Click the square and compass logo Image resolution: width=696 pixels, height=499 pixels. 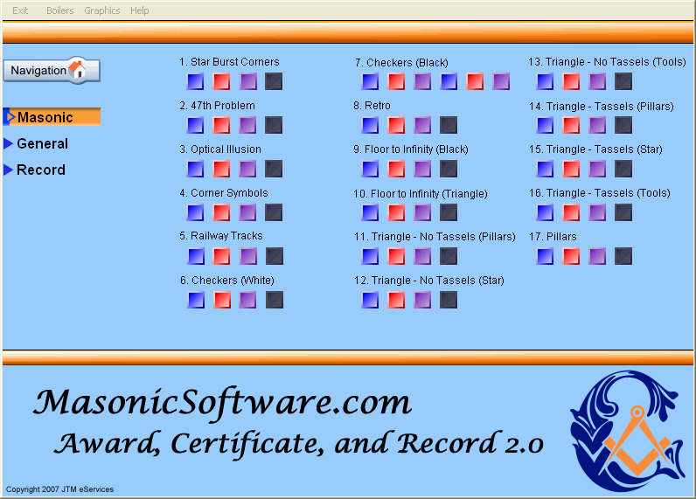tap(628, 431)
